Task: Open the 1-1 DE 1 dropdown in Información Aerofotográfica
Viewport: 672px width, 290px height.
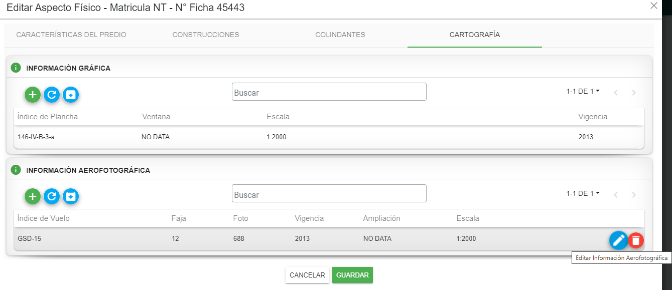Action: (583, 193)
